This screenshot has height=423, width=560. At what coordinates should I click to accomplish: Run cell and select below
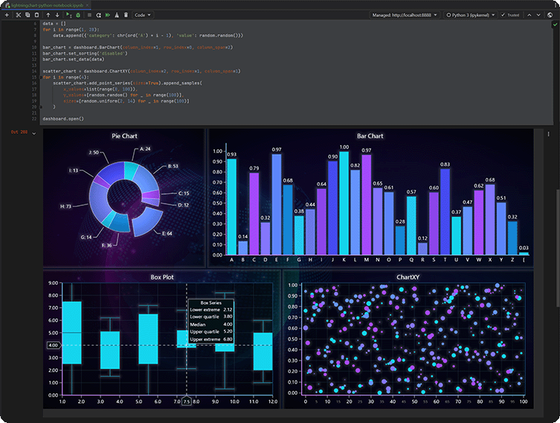(68, 15)
